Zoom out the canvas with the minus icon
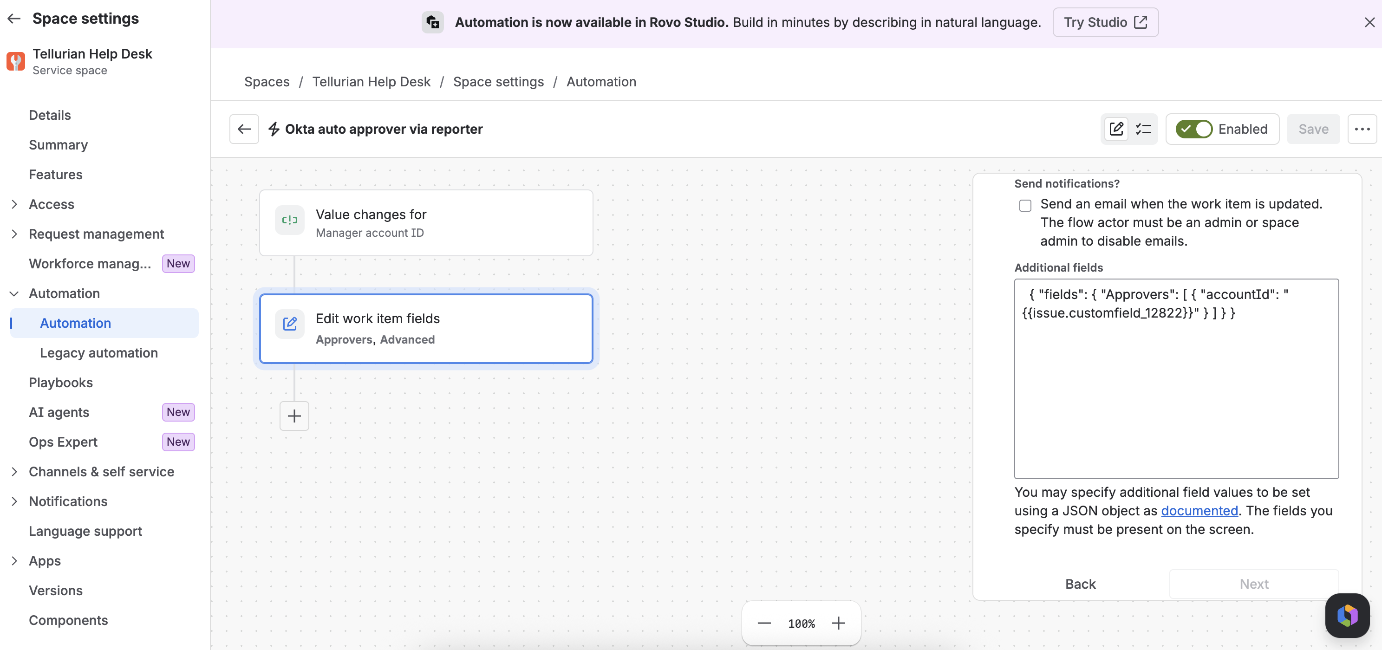The width and height of the screenshot is (1382, 650). click(x=764, y=623)
